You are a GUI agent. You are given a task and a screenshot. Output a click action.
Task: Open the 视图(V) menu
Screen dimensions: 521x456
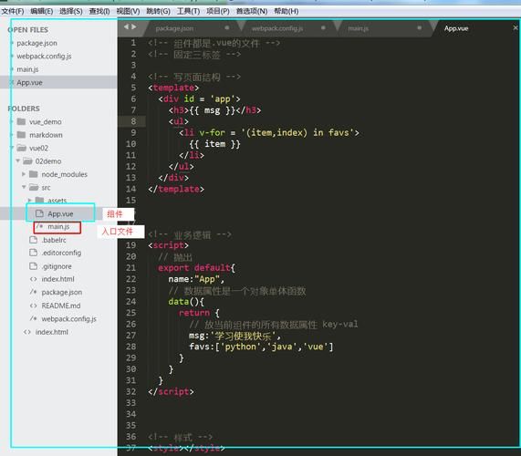click(128, 11)
